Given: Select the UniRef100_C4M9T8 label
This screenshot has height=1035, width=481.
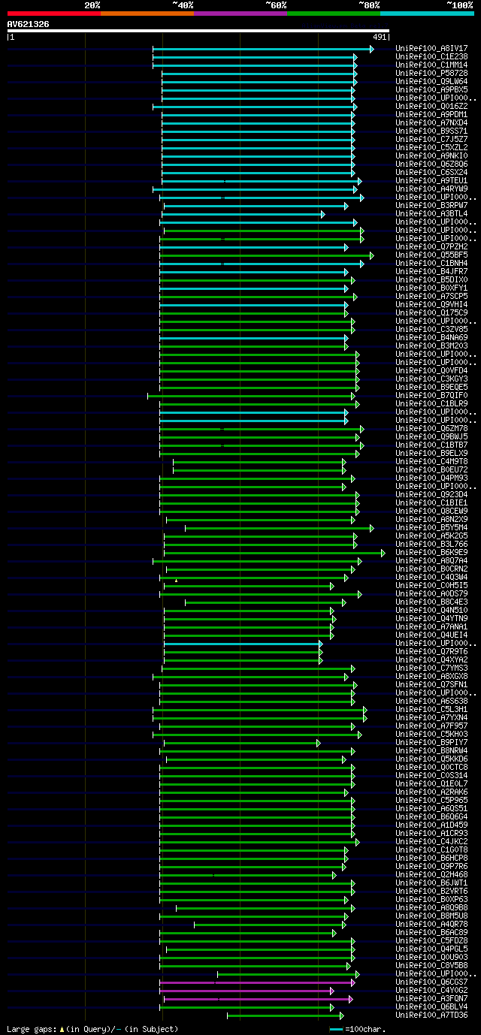Looking at the screenshot, I should pyautogui.click(x=431, y=461).
